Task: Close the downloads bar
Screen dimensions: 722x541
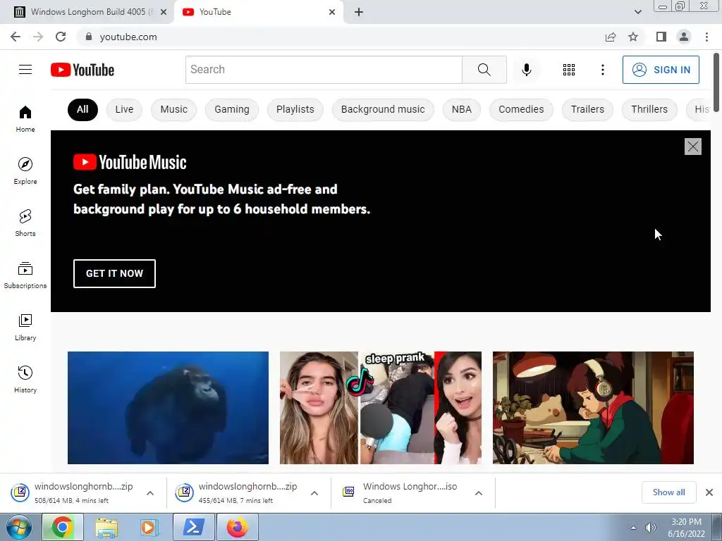Action: click(709, 492)
